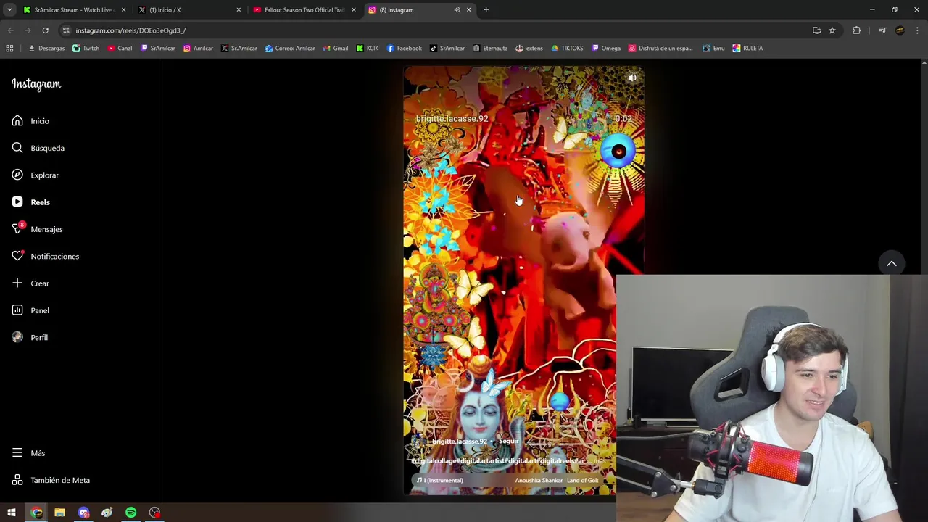Open Búsqueda in Instagram sidebar
The height and width of the screenshot is (522, 928).
click(x=38, y=148)
